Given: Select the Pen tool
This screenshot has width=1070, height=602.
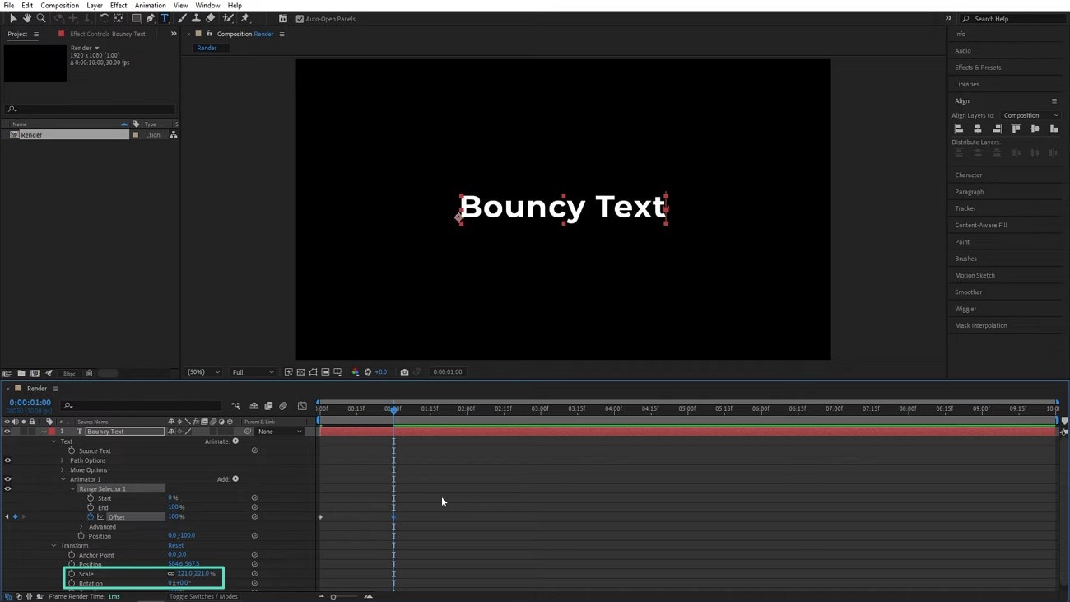Looking at the screenshot, I should pos(151,18).
